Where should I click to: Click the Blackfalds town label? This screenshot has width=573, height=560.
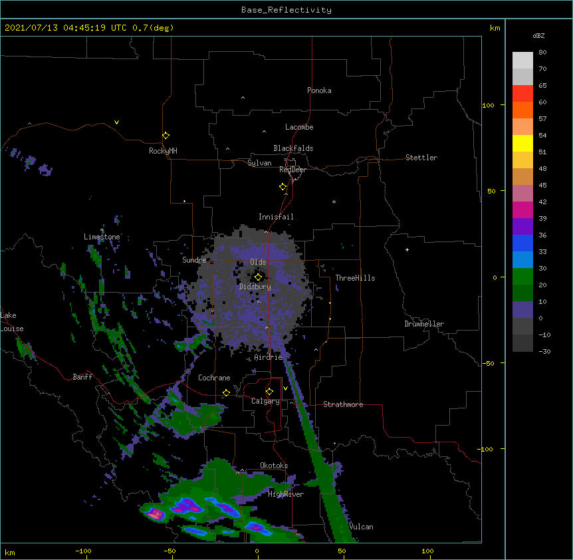(293, 148)
